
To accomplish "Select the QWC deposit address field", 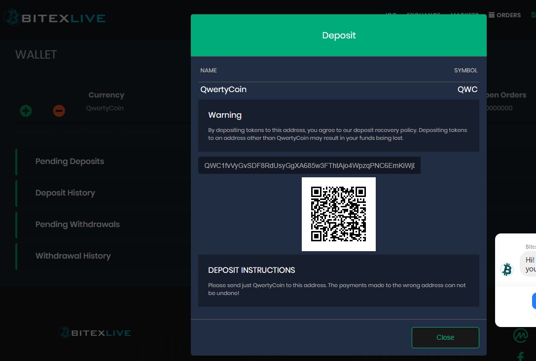I will pos(309,165).
